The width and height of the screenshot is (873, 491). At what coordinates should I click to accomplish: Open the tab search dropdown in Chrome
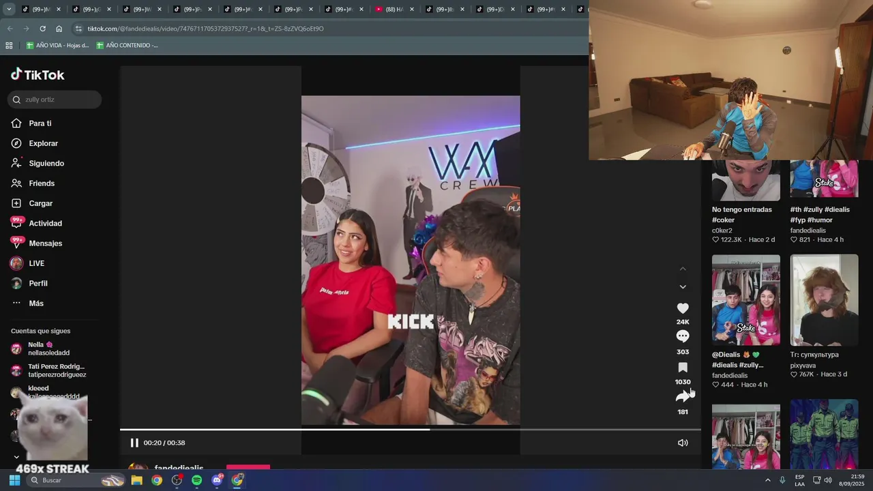[x=9, y=9]
